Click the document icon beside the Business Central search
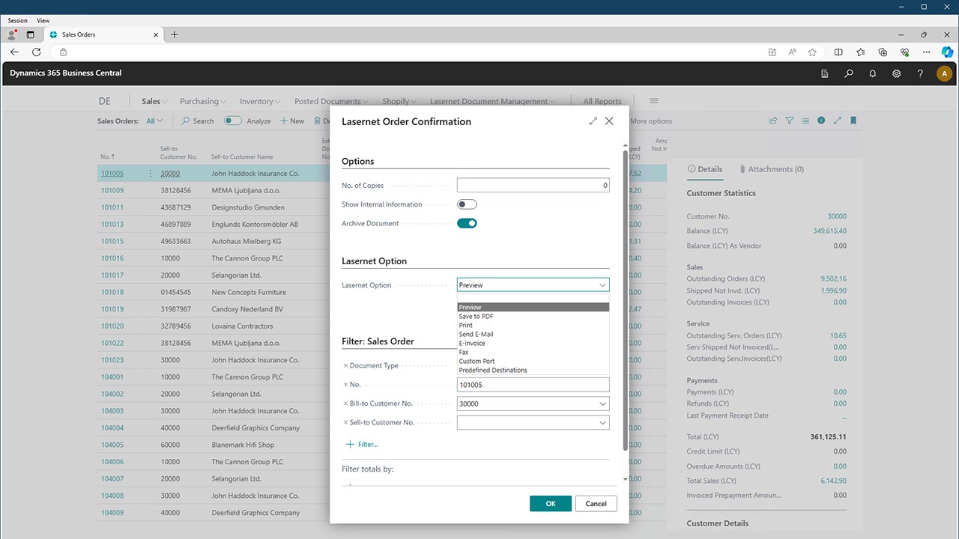959x539 pixels. [x=824, y=73]
